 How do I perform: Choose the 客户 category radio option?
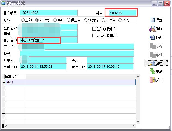point(55,20)
